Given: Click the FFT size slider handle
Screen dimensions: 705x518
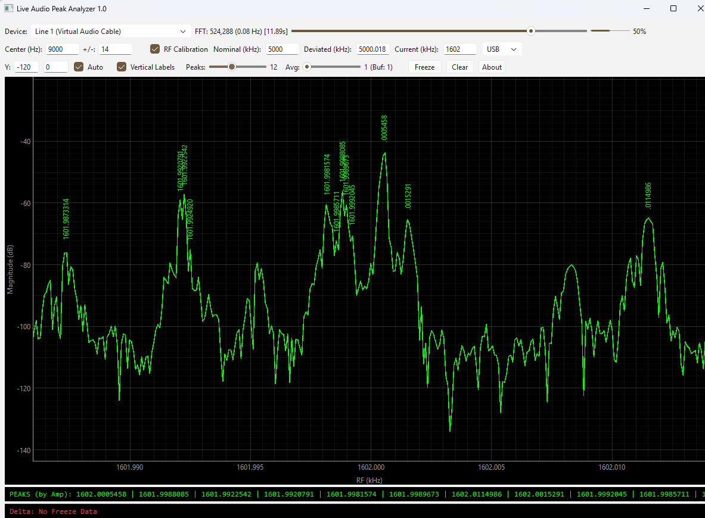Looking at the screenshot, I should pos(531,31).
